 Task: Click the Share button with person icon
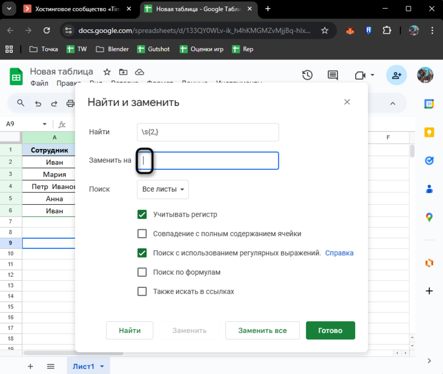(x=397, y=76)
